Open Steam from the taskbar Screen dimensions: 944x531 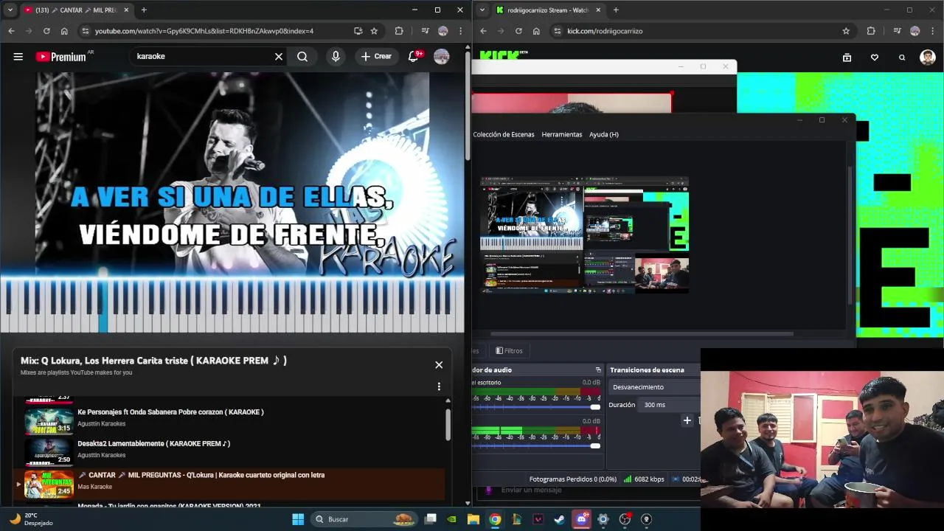pyautogui.click(x=560, y=519)
